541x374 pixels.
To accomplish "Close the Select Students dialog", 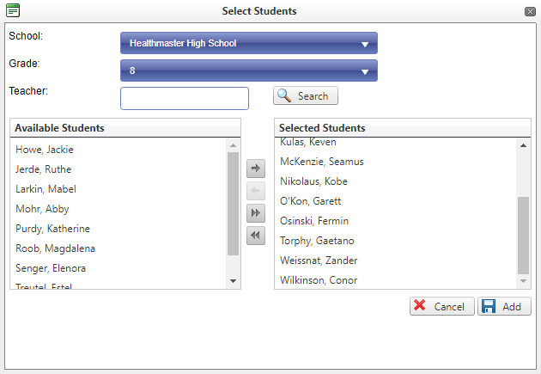I will pyautogui.click(x=530, y=11).
